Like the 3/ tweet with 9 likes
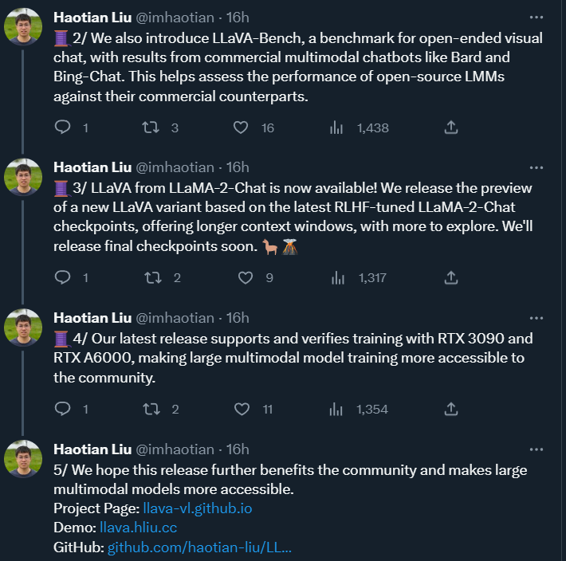 pos(246,277)
